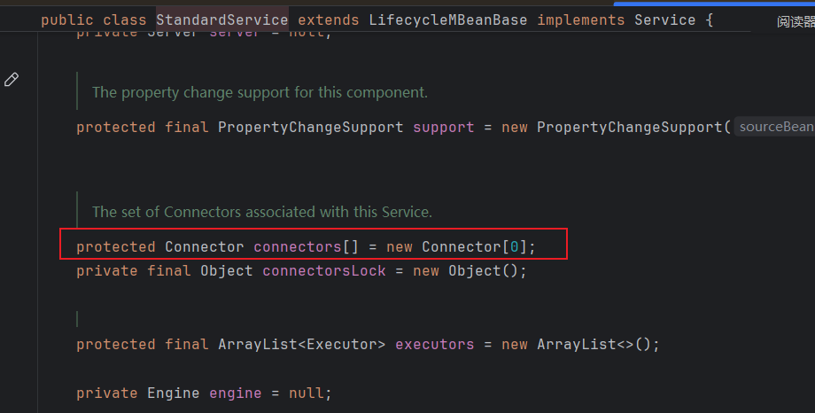Click the engine variable name
This screenshot has width=815, height=413.
235,393
